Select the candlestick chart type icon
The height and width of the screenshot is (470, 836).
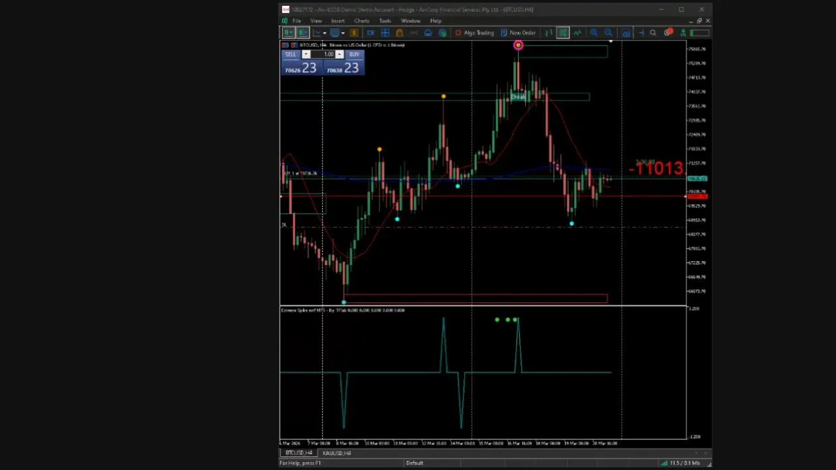[563, 33]
